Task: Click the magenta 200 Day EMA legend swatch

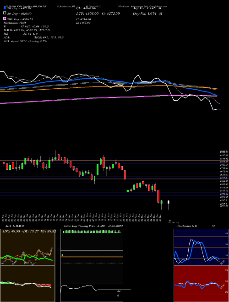Action: 5,18
